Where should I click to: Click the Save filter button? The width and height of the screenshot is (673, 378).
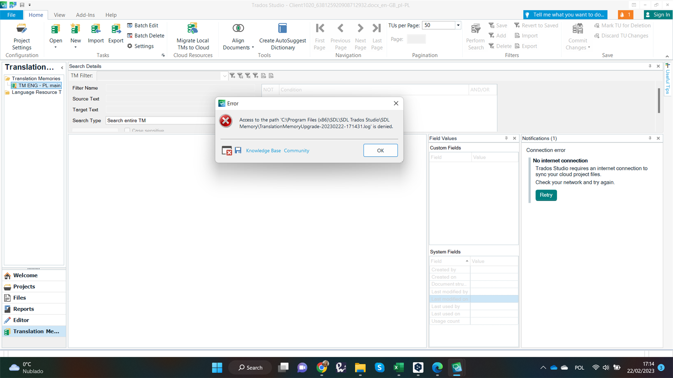click(498, 25)
